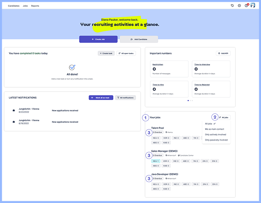Click the completed 0 tasks text
The width and height of the screenshot is (261, 203).
click(30, 53)
